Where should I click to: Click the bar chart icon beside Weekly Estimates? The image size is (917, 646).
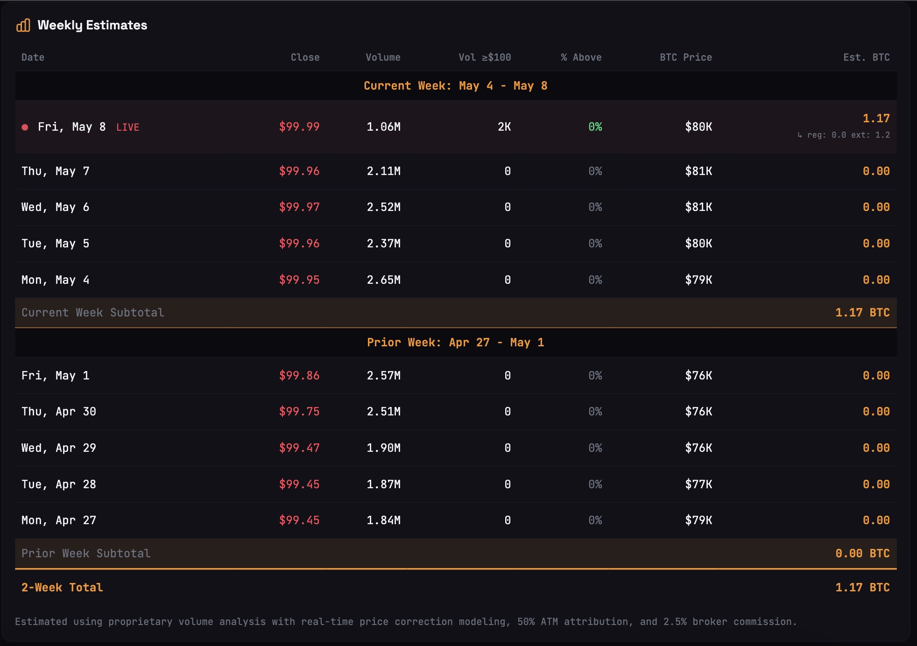click(x=23, y=25)
